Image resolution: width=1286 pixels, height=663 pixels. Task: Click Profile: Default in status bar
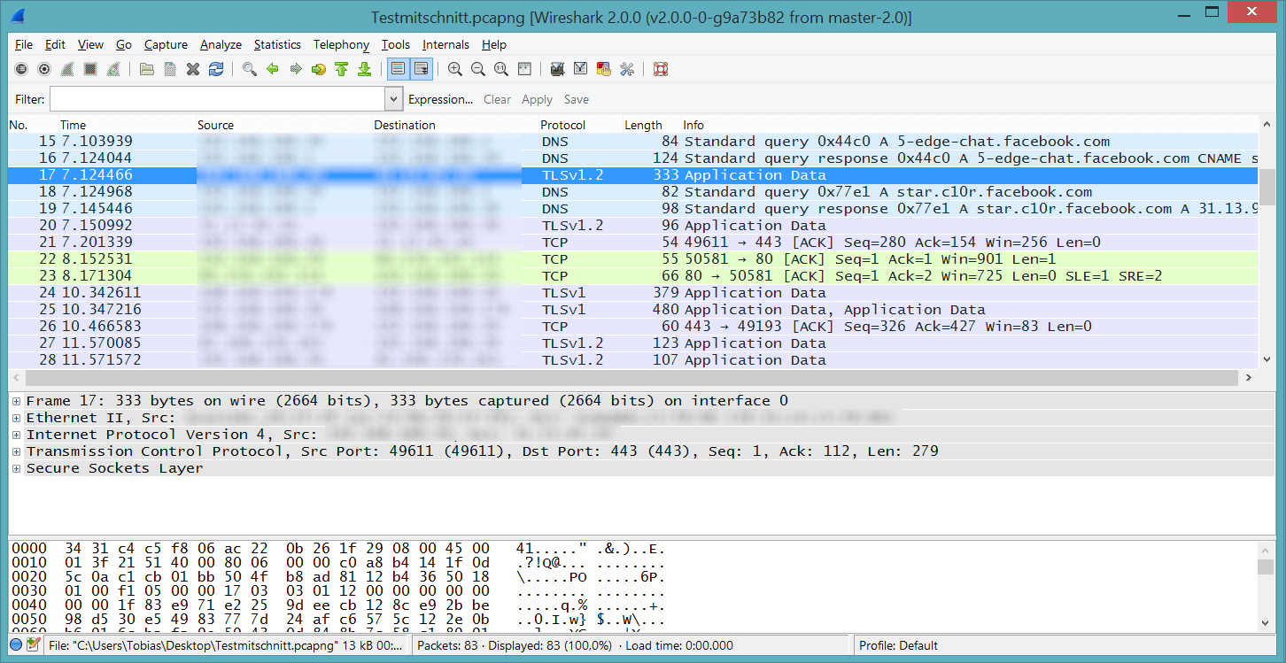click(898, 645)
